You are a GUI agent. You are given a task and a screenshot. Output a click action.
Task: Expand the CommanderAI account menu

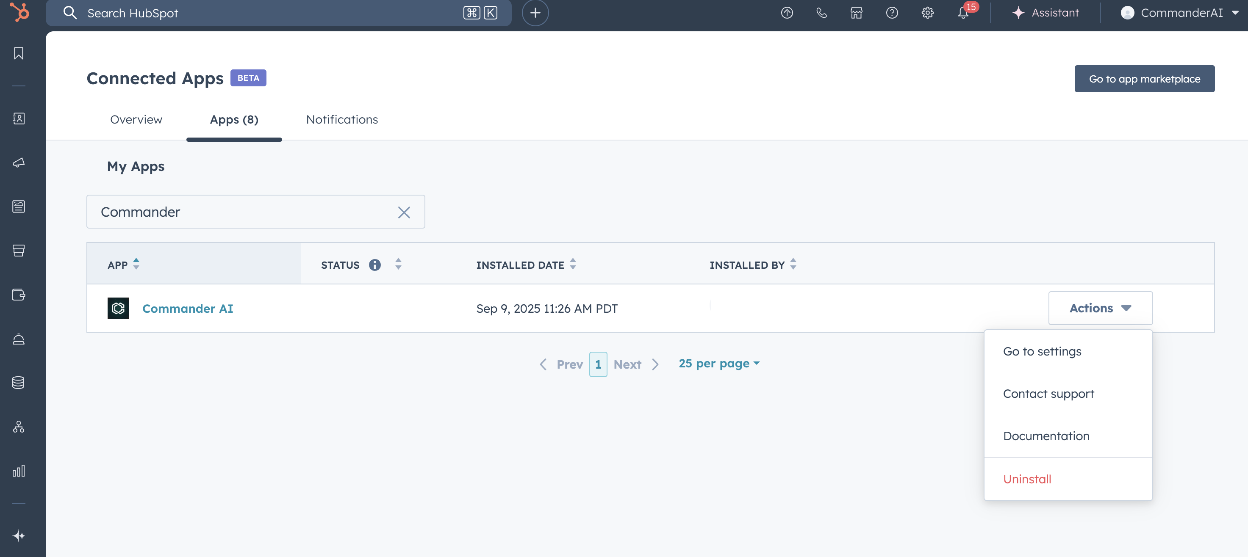[1180, 13]
